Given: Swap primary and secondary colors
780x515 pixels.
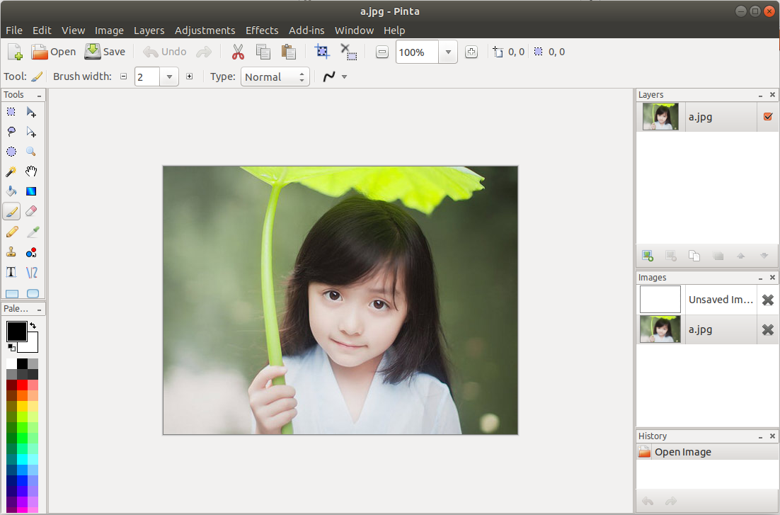Looking at the screenshot, I should tap(33, 326).
